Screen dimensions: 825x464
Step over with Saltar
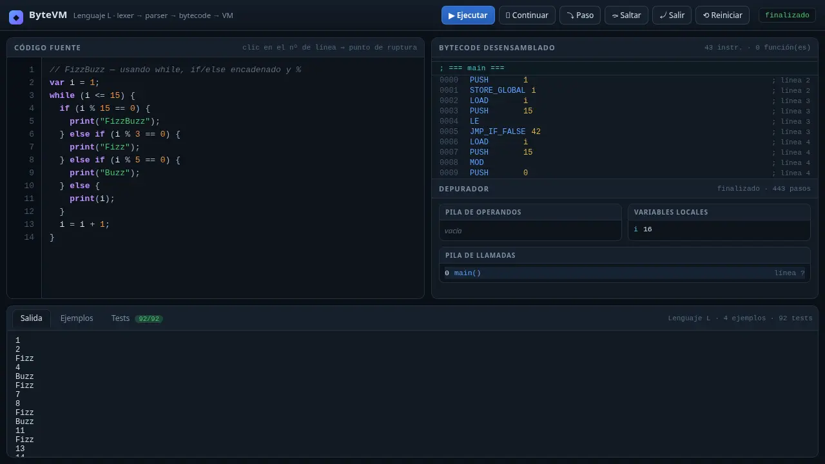tap(626, 15)
